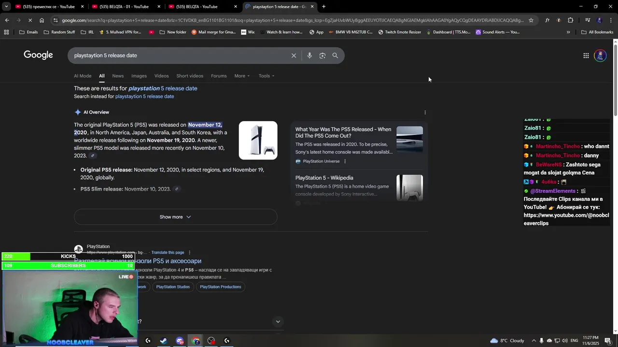This screenshot has width=618, height=347.
Task: View site information for google.com
Action: (x=56, y=20)
